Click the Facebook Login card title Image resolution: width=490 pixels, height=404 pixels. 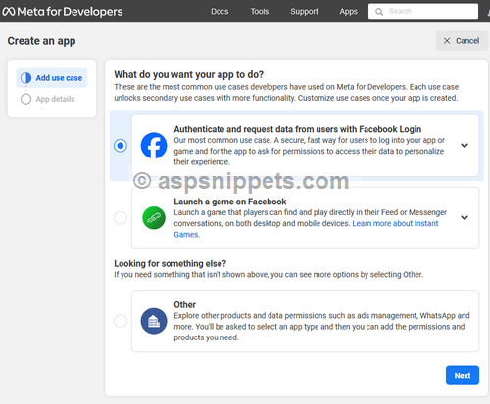(x=298, y=129)
